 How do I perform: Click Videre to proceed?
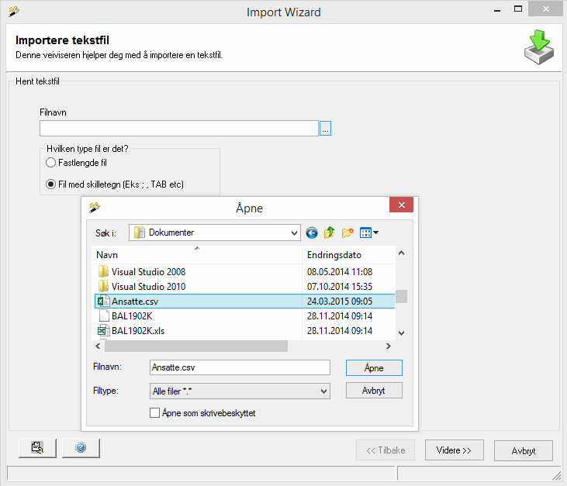pyautogui.click(x=455, y=450)
